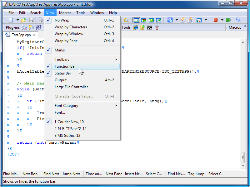This screenshot has height=187, width=250.
Task: Open the dropdown beside ABC configuration icon
Action: pyautogui.click(x=177, y=20)
